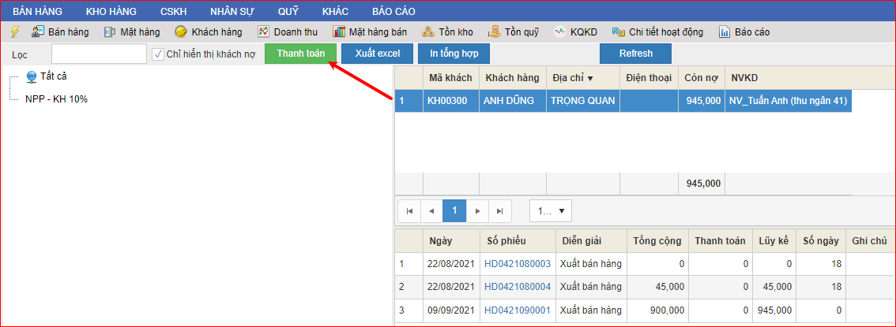Open the Báo cáo toolbar shortcut
Viewport: 896px width, 327px height.
744,32
